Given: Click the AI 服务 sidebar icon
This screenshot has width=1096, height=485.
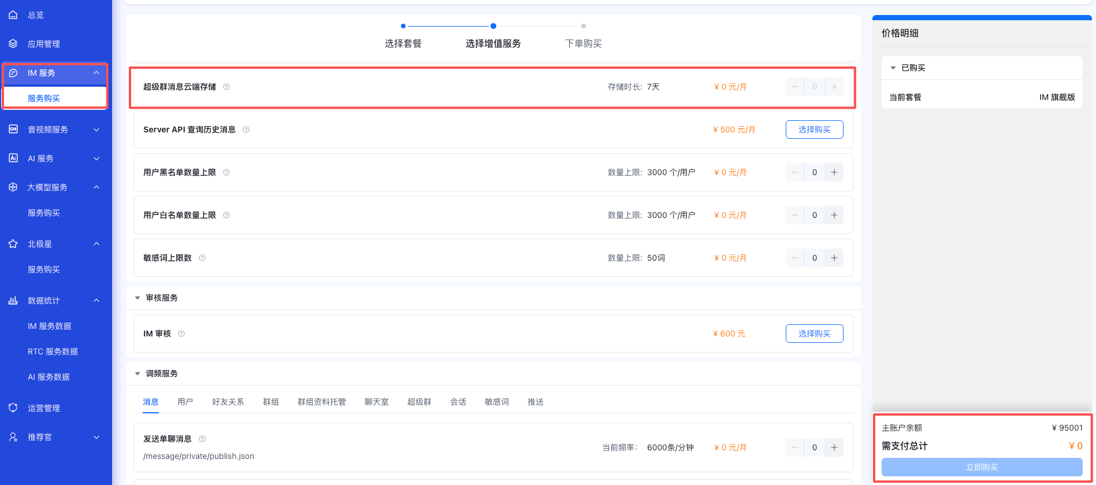Looking at the screenshot, I should point(13,158).
